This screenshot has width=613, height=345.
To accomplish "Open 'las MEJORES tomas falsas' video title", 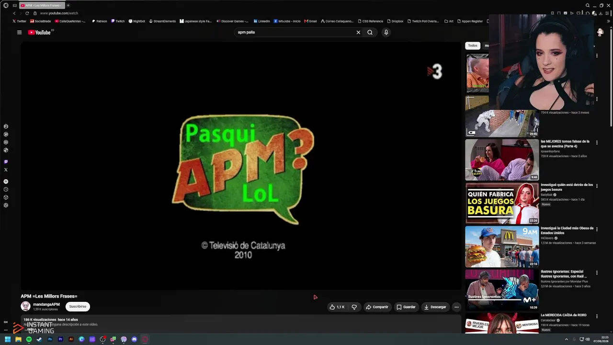I will point(565,144).
